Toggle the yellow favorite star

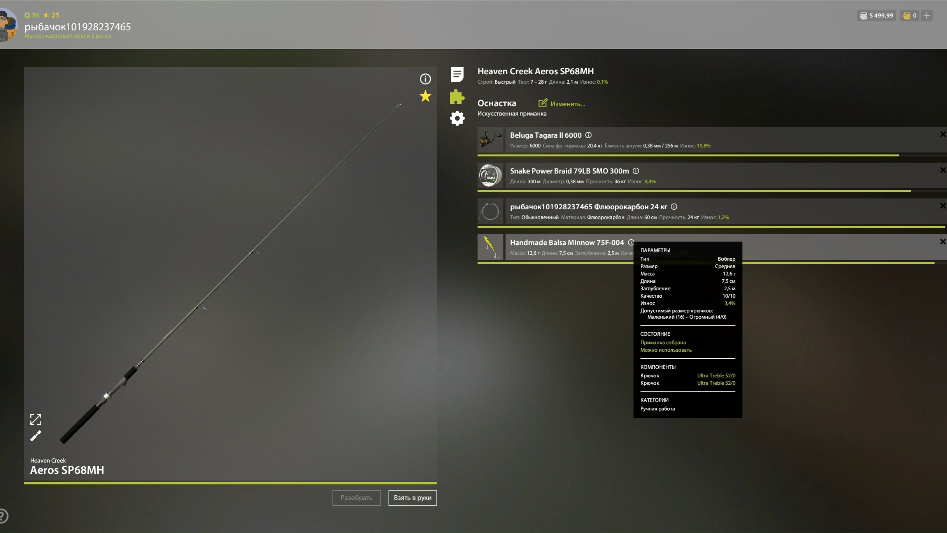(x=425, y=96)
